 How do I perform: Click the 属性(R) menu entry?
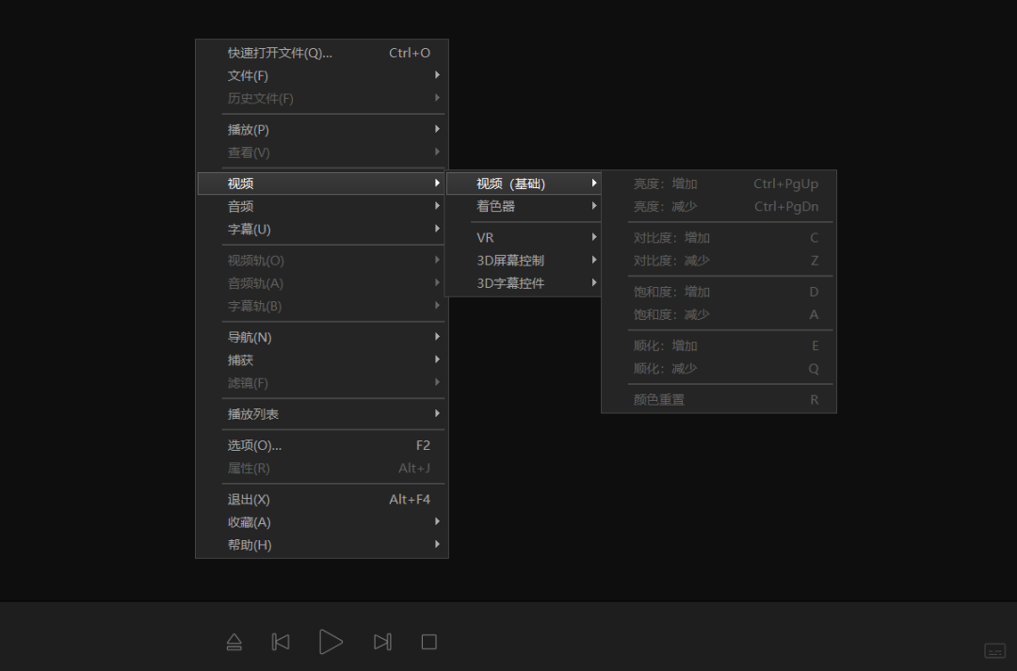(x=322, y=468)
